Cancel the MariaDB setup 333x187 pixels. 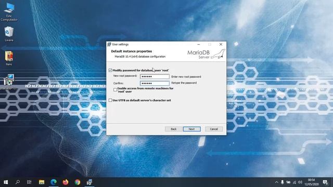pos(214,129)
